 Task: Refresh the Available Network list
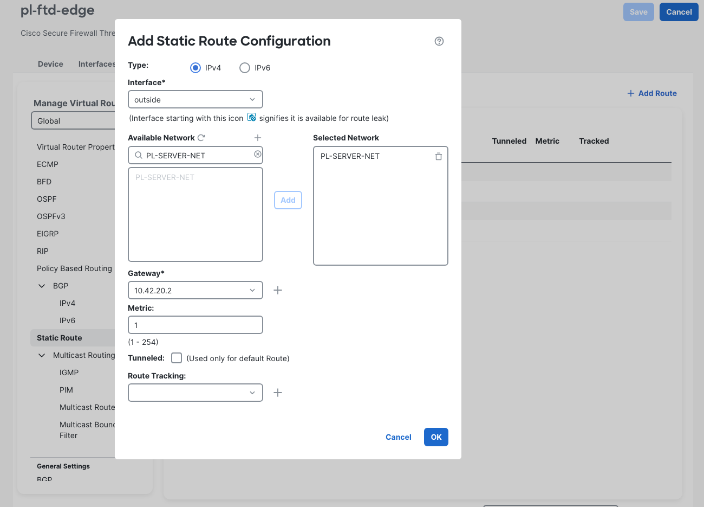(x=201, y=138)
